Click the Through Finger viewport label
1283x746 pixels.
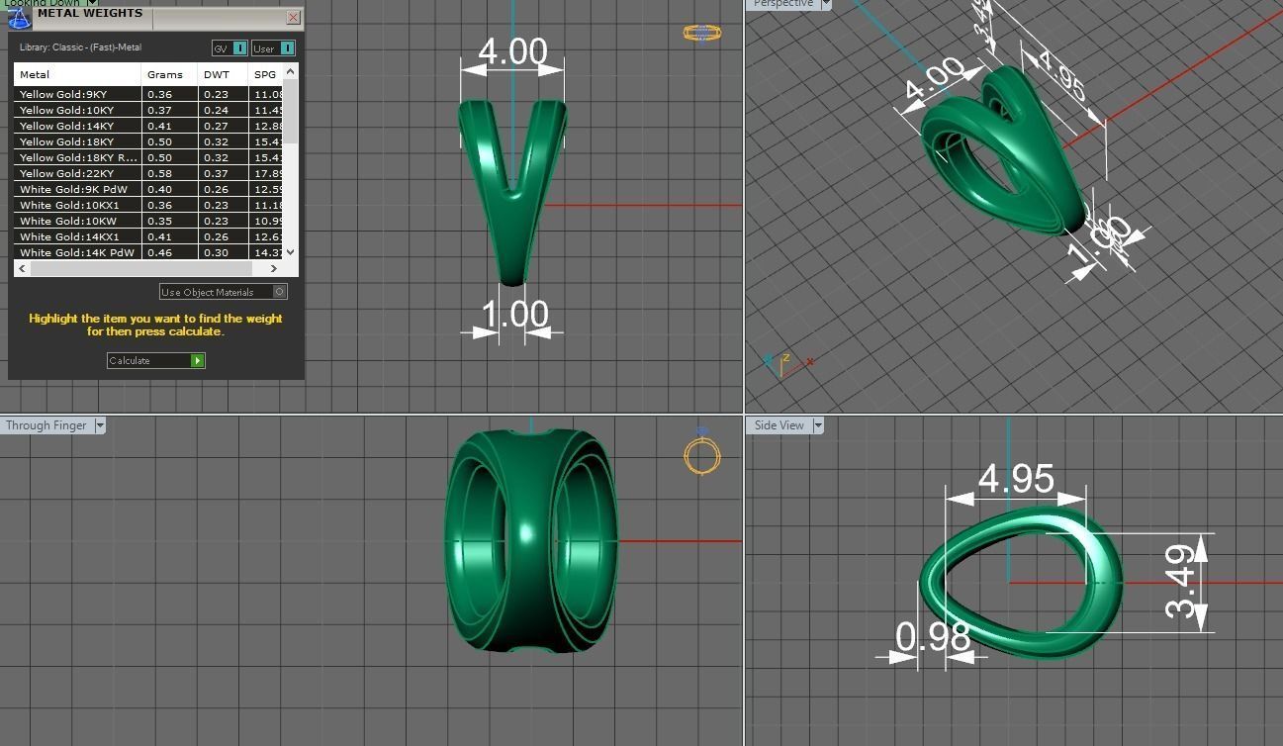click(x=46, y=425)
